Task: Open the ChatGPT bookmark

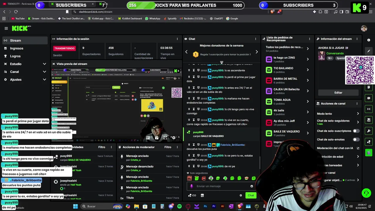Action: pos(216,18)
